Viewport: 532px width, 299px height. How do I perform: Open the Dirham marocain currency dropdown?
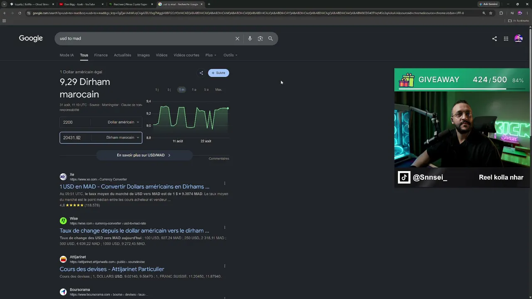tap(122, 137)
